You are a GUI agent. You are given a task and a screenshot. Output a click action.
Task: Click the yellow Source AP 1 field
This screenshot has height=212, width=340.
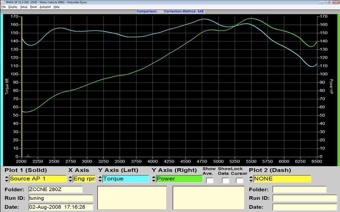coord(38,179)
